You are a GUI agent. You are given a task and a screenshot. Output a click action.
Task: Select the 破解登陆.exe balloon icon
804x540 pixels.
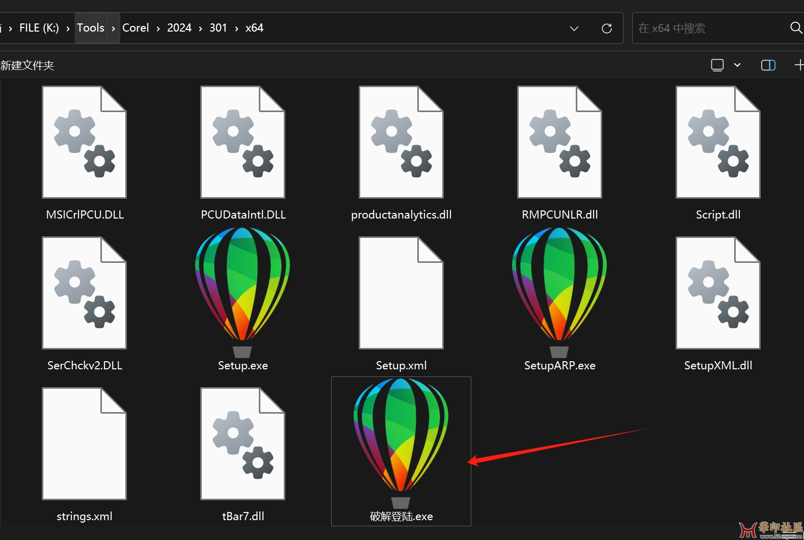401,443
